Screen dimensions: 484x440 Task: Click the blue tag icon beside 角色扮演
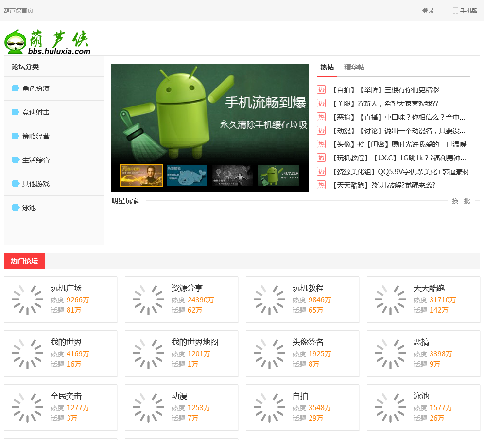tap(16, 88)
